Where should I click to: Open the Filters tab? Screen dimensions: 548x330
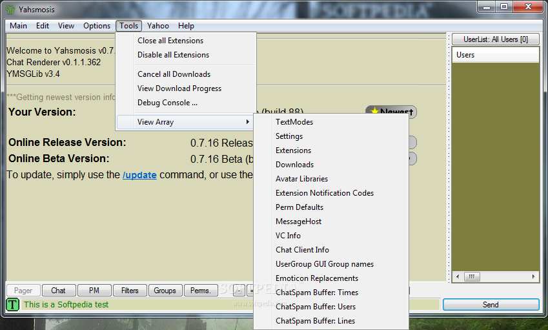click(x=130, y=291)
